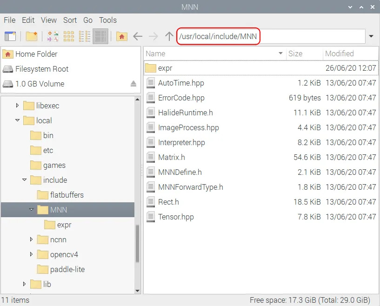380x306 pixels.
Task: Open the Tools menu
Action: click(x=108, y=20)
